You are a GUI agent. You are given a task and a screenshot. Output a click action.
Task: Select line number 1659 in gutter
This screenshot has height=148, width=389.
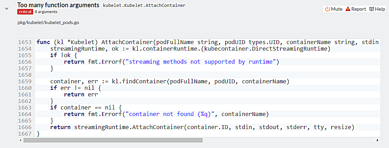tap(26, 81)
